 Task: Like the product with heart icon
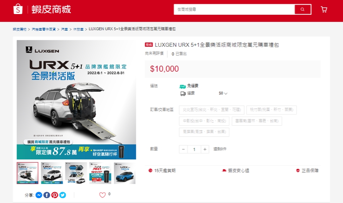[102, 195]
